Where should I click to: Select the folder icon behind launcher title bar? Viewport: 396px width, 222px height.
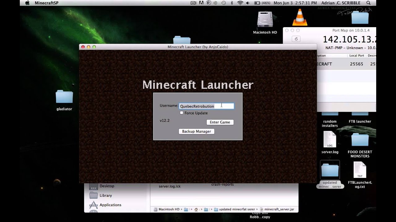182,40
